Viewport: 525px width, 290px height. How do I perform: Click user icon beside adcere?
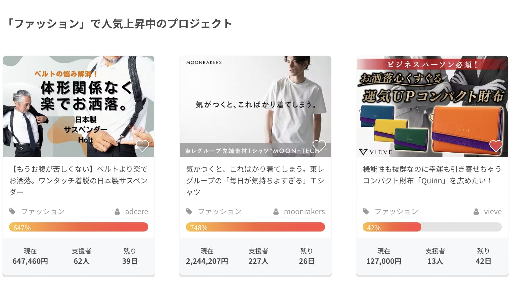click(117, 211)
